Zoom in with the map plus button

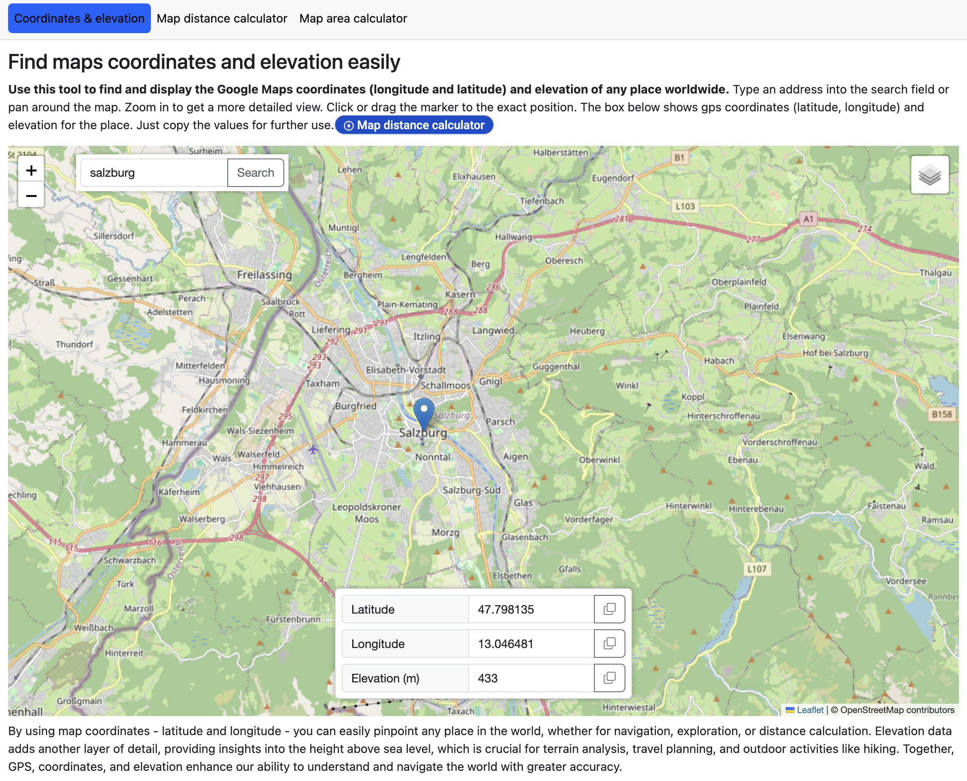click(x=31, y=170)
